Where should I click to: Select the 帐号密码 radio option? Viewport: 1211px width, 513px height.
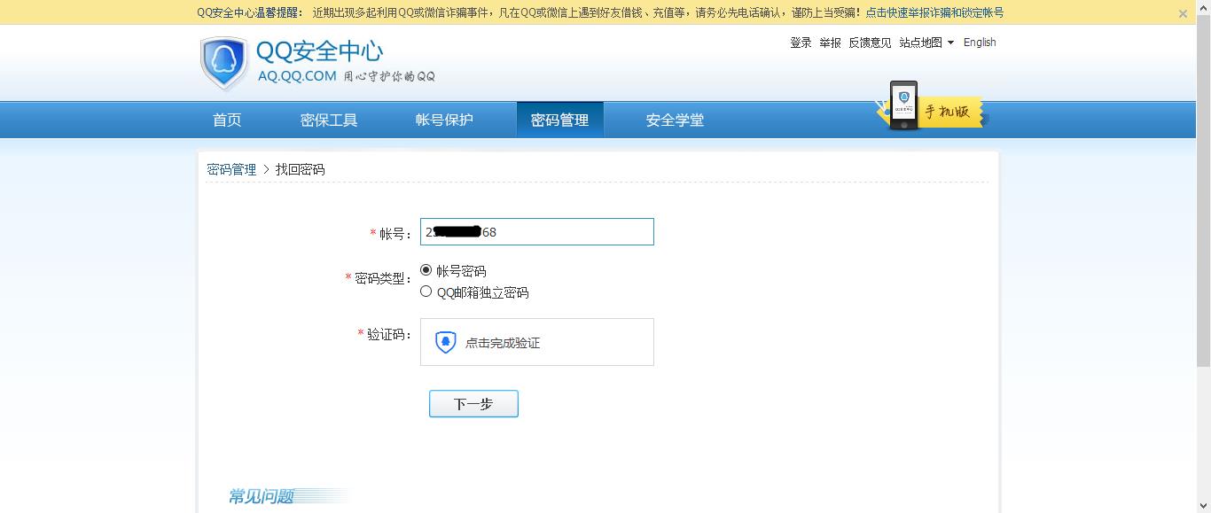click(426, 270)
